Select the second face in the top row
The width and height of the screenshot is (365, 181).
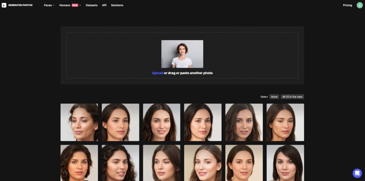pos(120,122)
